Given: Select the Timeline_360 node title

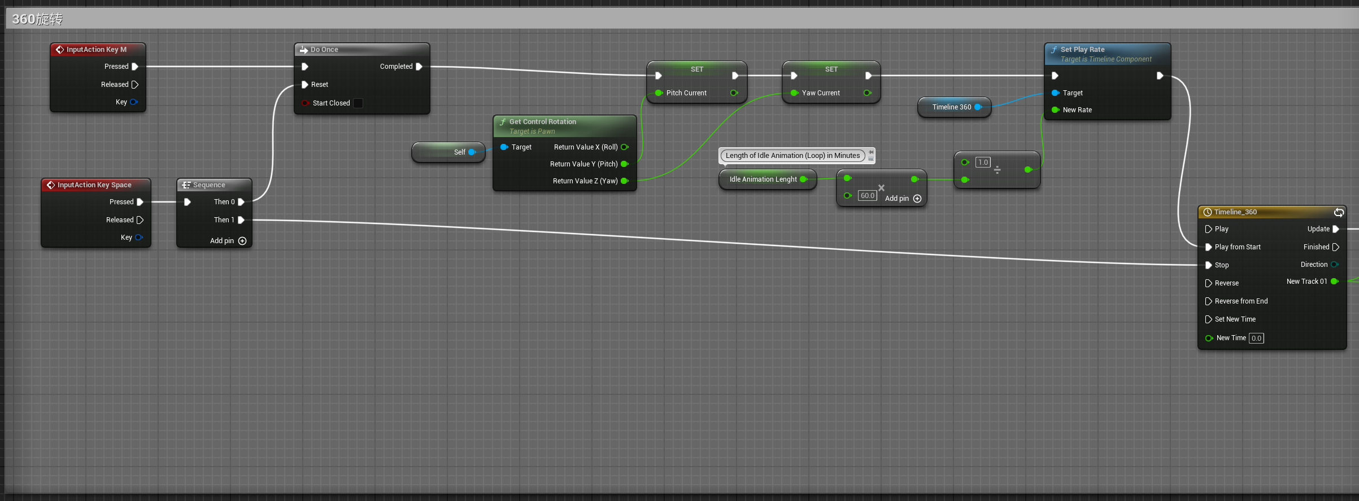Looking at the screenshot, I should pos(1235,212).
